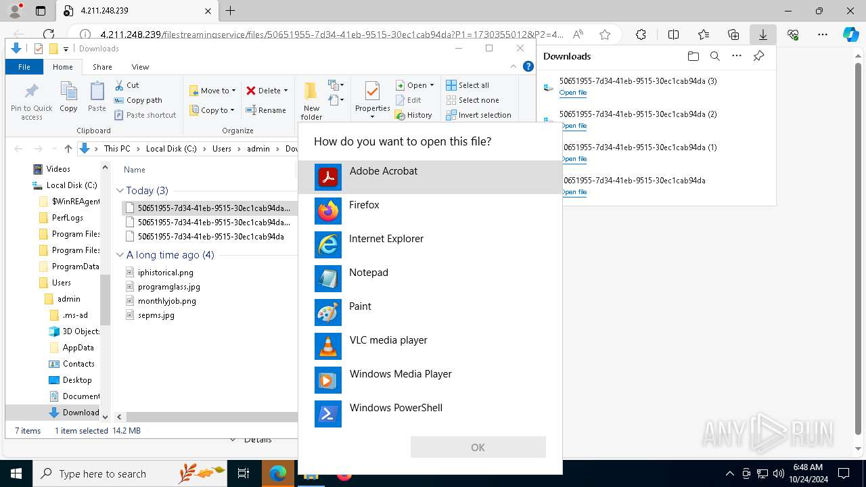Click OK in open-with dialog

pyautogui.click(x=478, y=447)
